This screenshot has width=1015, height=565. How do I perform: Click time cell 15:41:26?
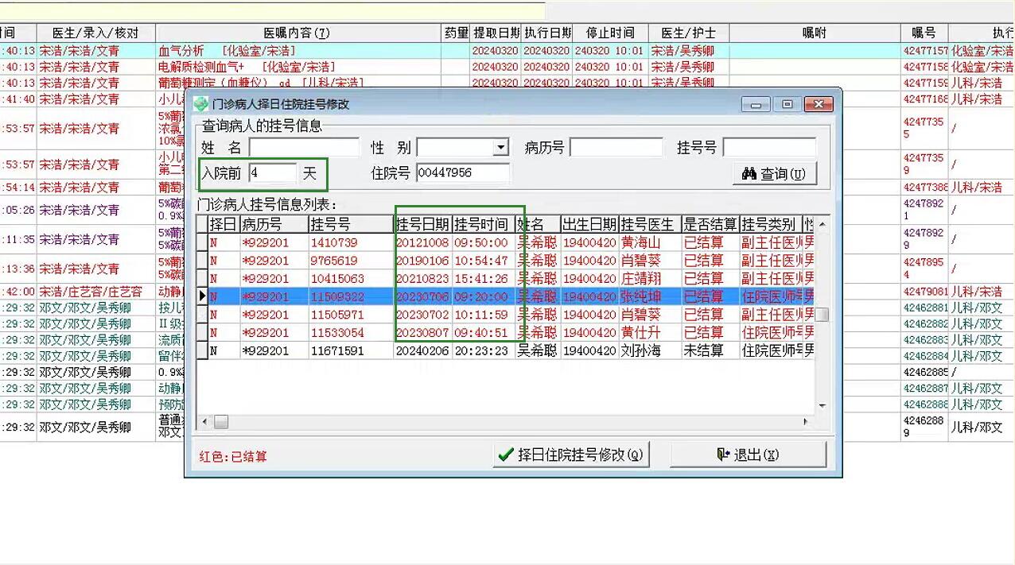pos(481,279)
